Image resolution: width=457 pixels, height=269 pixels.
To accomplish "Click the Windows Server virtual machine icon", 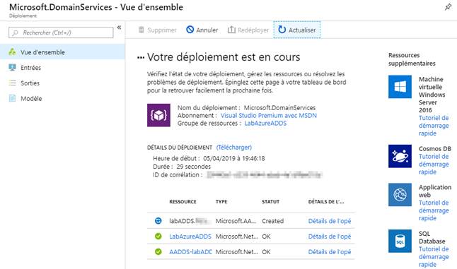I will [400, 87].
